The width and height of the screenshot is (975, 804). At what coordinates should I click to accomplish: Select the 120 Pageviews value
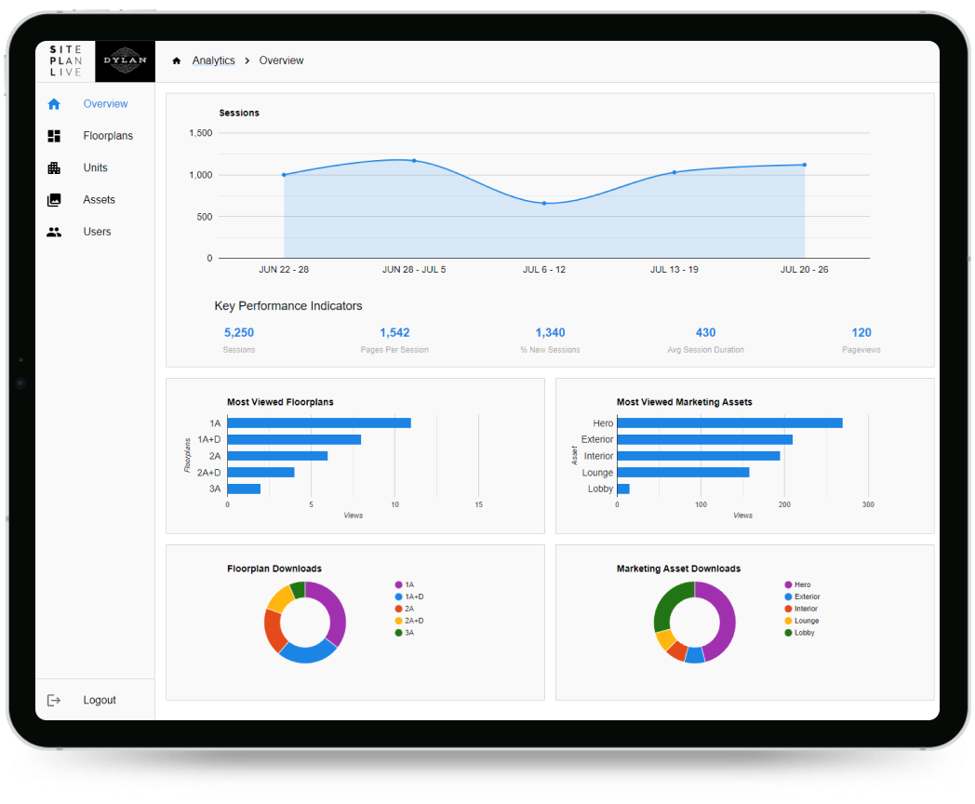point(861,332)
